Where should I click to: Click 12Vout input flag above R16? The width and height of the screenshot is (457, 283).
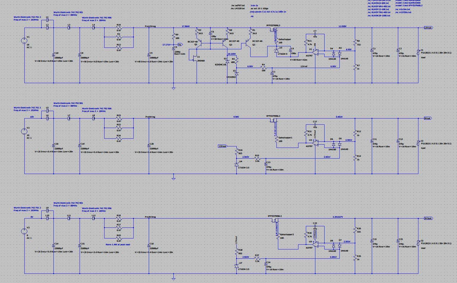(223, 146)
